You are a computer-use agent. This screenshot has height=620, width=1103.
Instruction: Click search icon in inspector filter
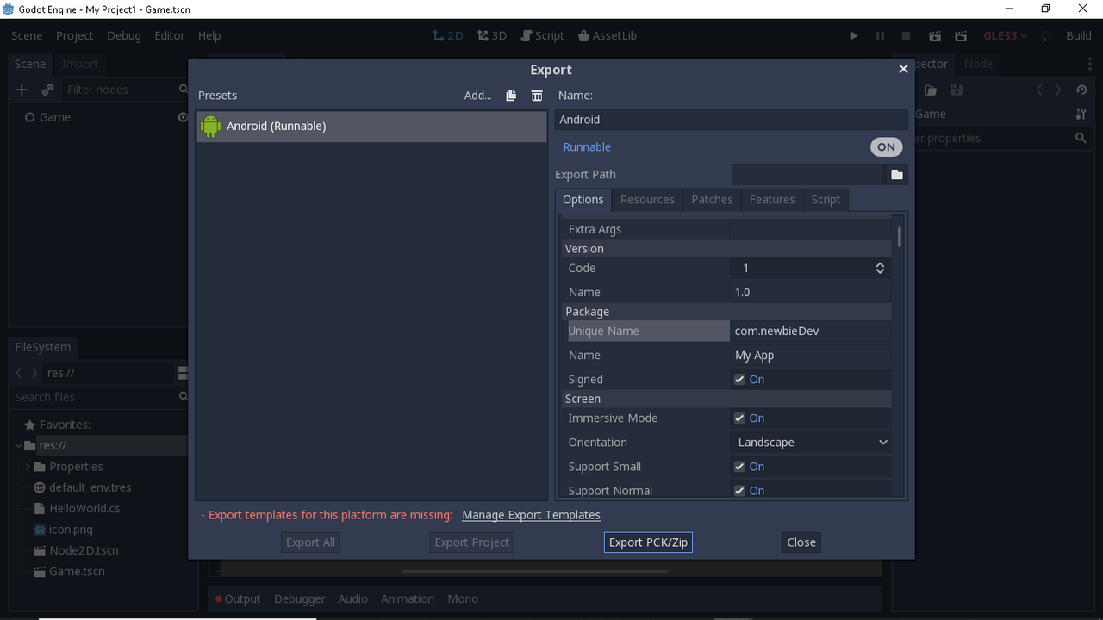(x=1081, y=138)
